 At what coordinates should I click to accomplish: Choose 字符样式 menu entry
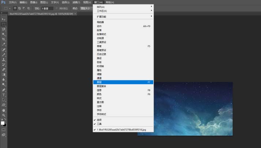coord(123,114)
